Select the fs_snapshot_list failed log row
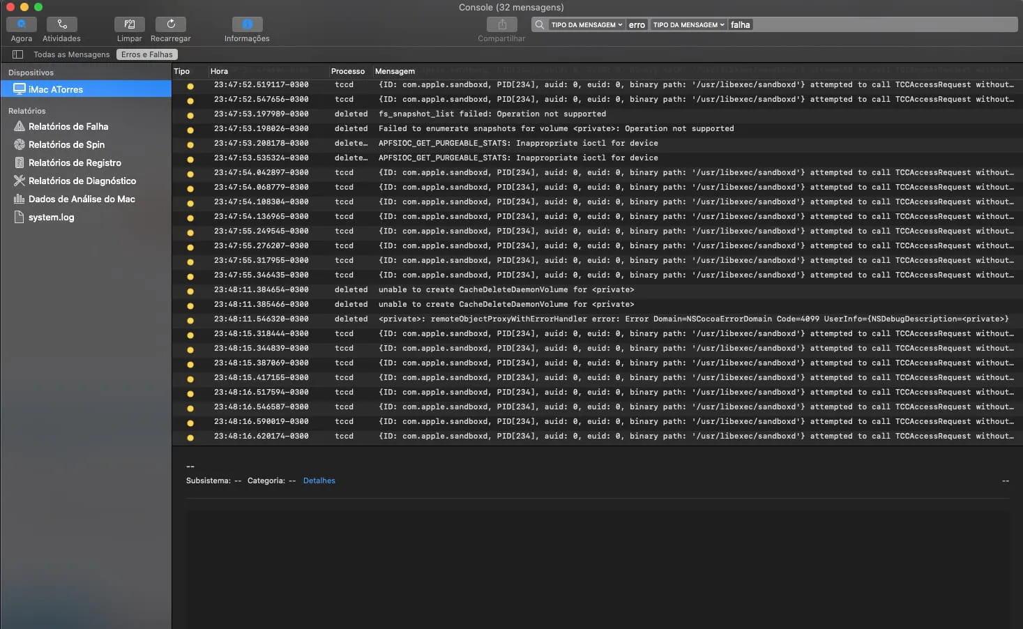The height and width of the screenshot is (629, 1023). point(492,114)
